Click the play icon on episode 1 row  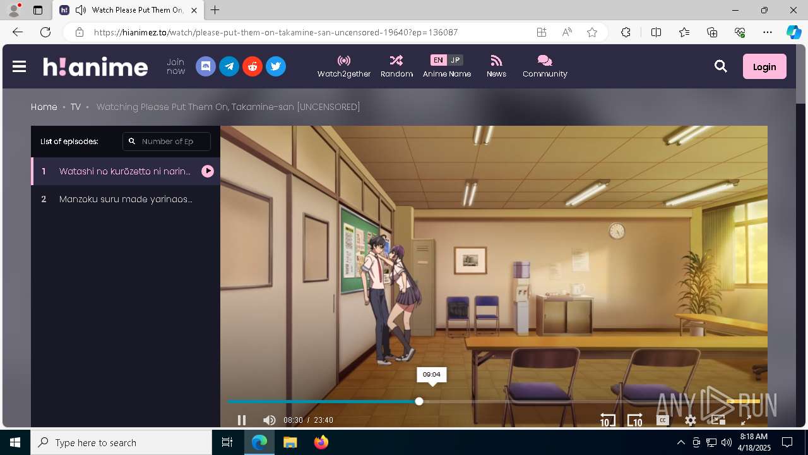[x=208, y=171]
